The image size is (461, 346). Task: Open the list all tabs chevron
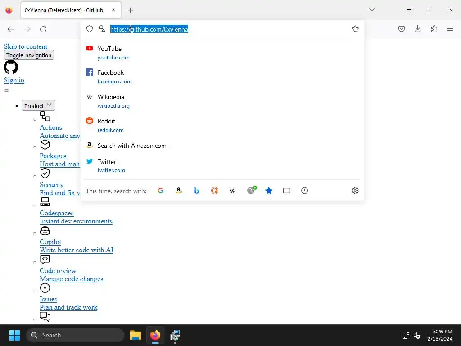pyautogui.click(x=372, y=10)
